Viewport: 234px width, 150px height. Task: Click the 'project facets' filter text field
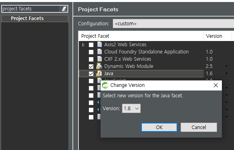(x=32, y=9)
